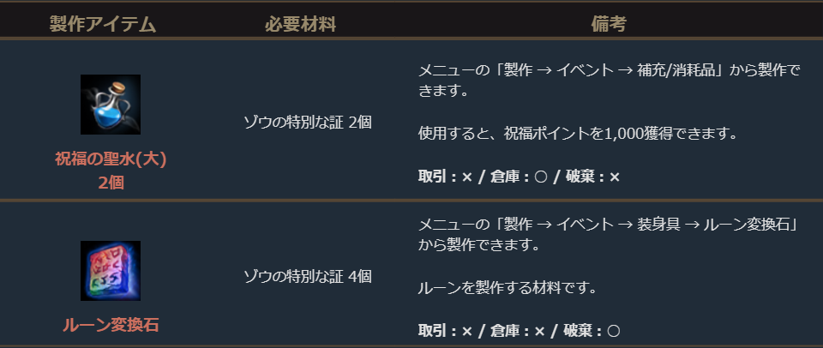Select the ゾウの特別な証 4個 material text
The height and width of the screenshot is (348, 823).
pos(307,276)
